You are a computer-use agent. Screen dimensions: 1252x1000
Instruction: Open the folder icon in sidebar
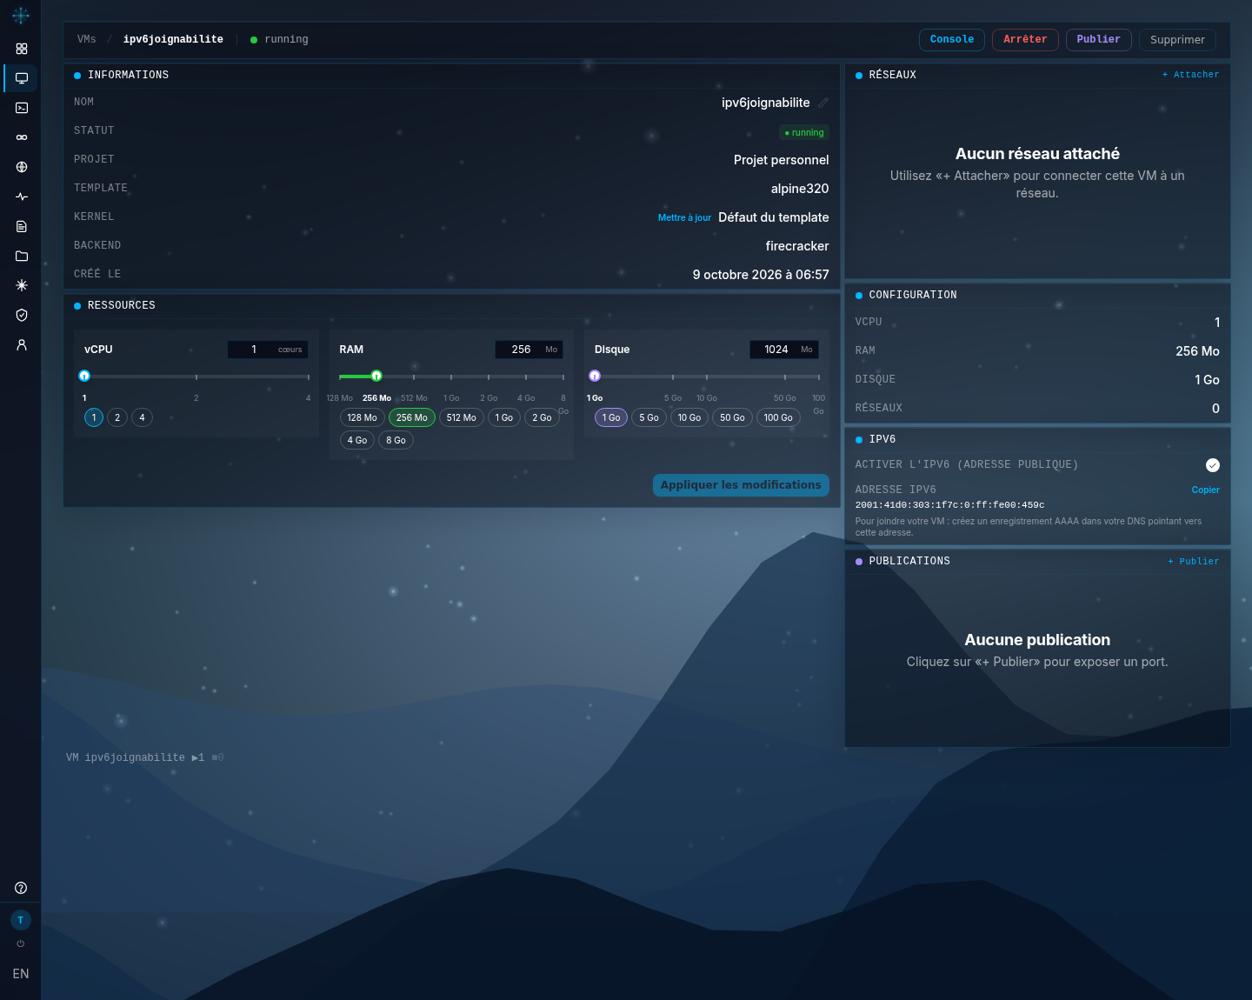(x=22, y=256)
